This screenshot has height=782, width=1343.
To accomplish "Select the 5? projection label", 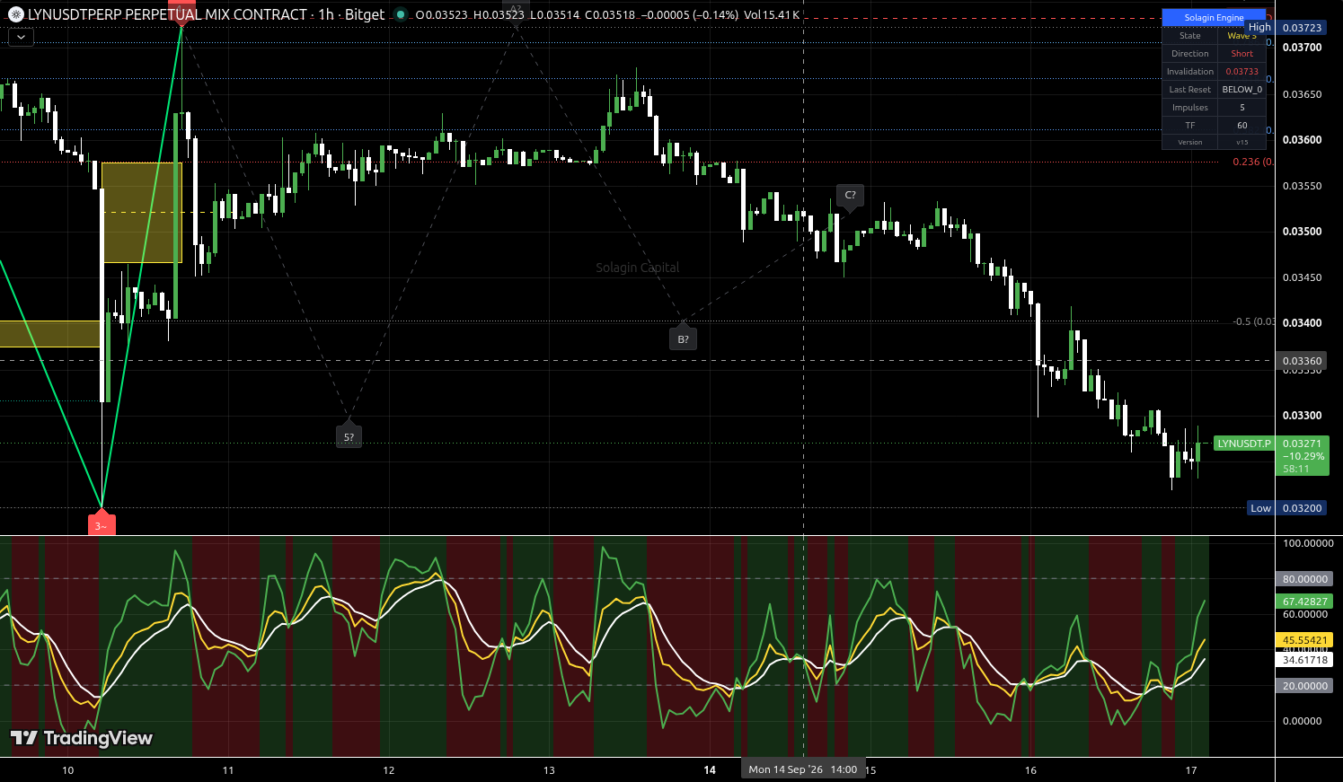I will click(x=349, y=436).
